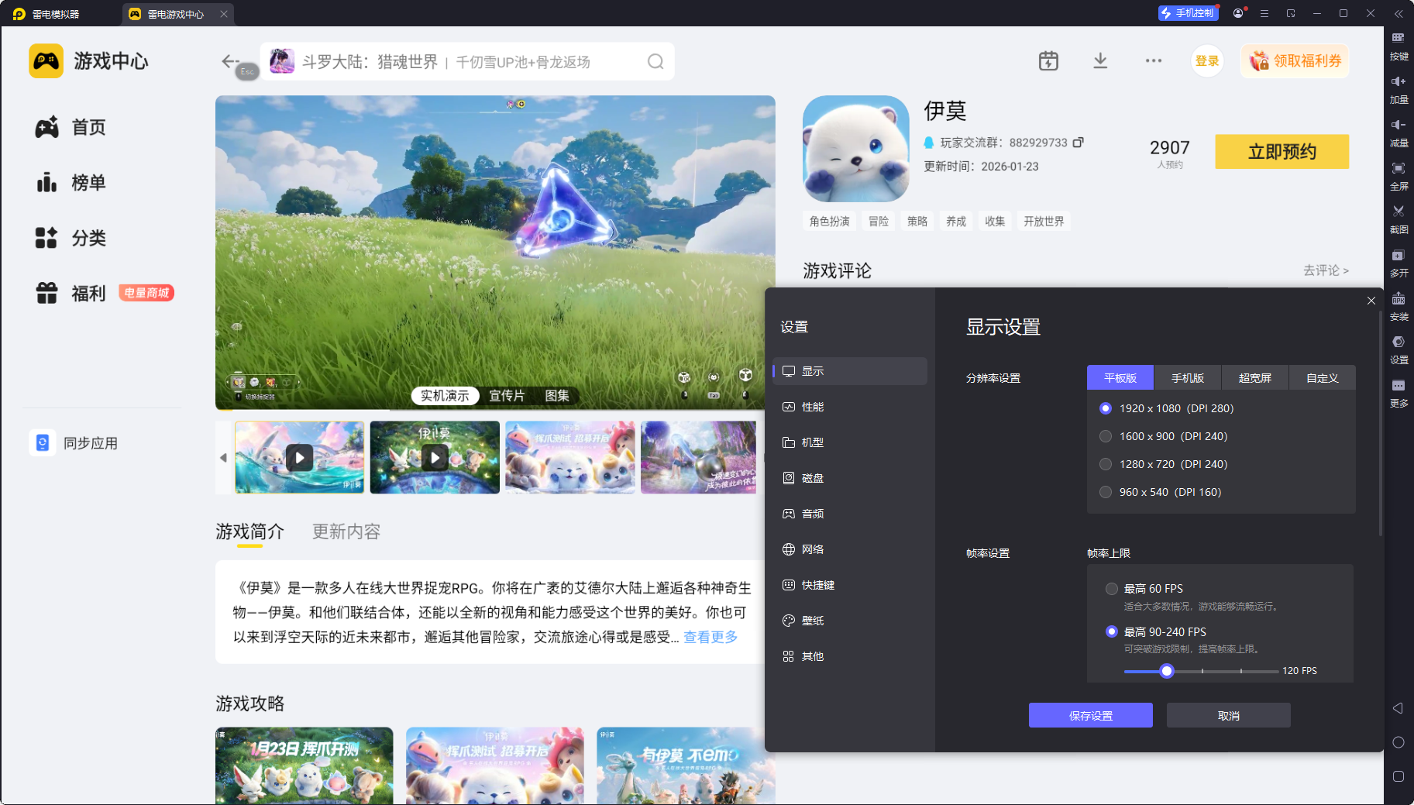Open the 分类 categories sidebar item
Screen dimensions: 1414x805
[x=71, y=238]
